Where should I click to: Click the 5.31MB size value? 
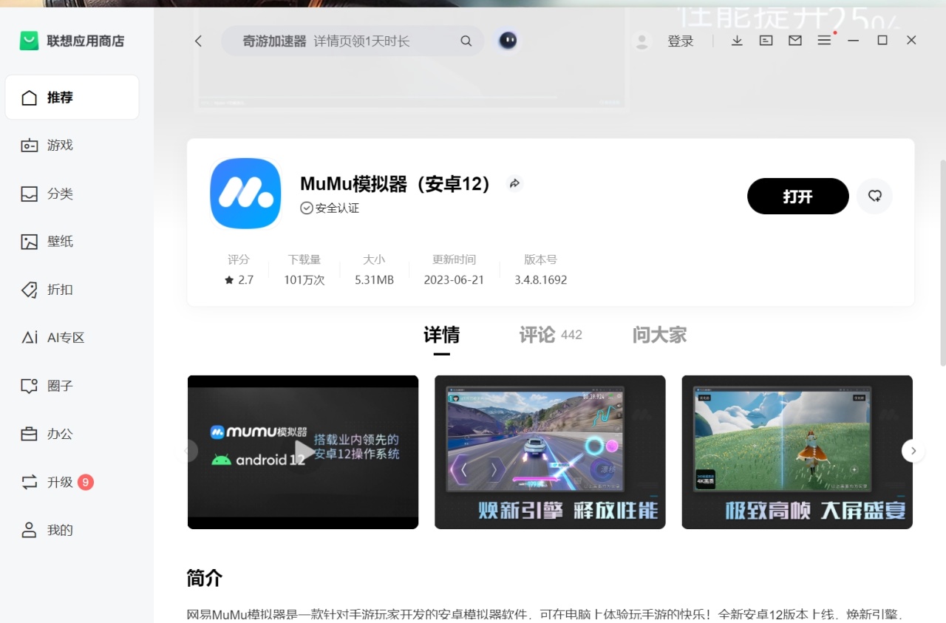(374, 280)
